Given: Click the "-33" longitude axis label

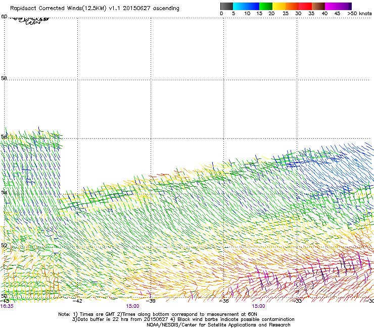Looking at the screenshot, I should (297, 301).
